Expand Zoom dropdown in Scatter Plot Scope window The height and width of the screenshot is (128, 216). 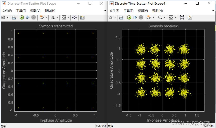click(x=57, y=17)
